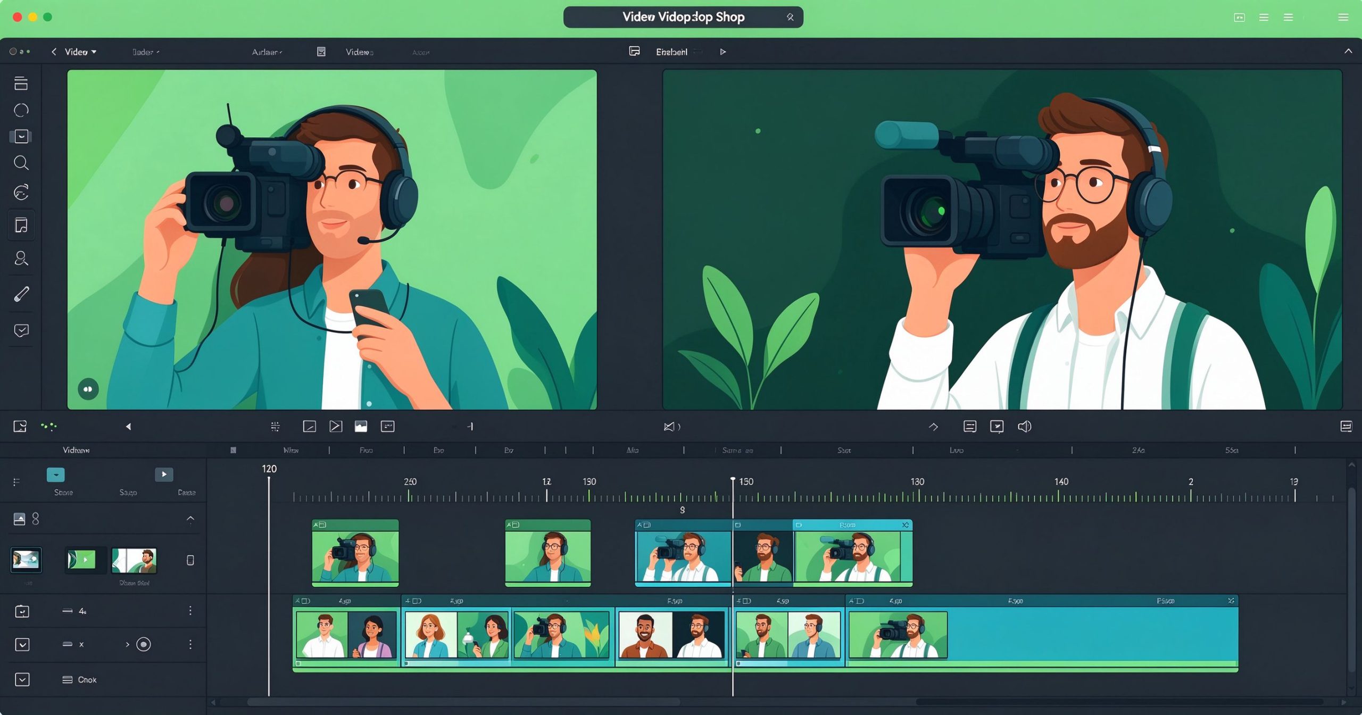Select the Videws tab in toolbar

[x=360, y=52]
